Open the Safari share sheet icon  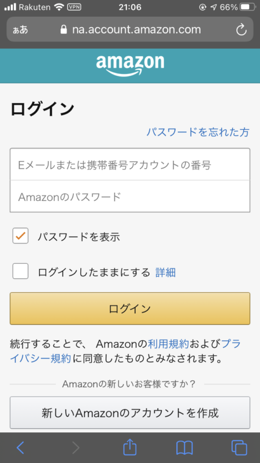[129, 447]
